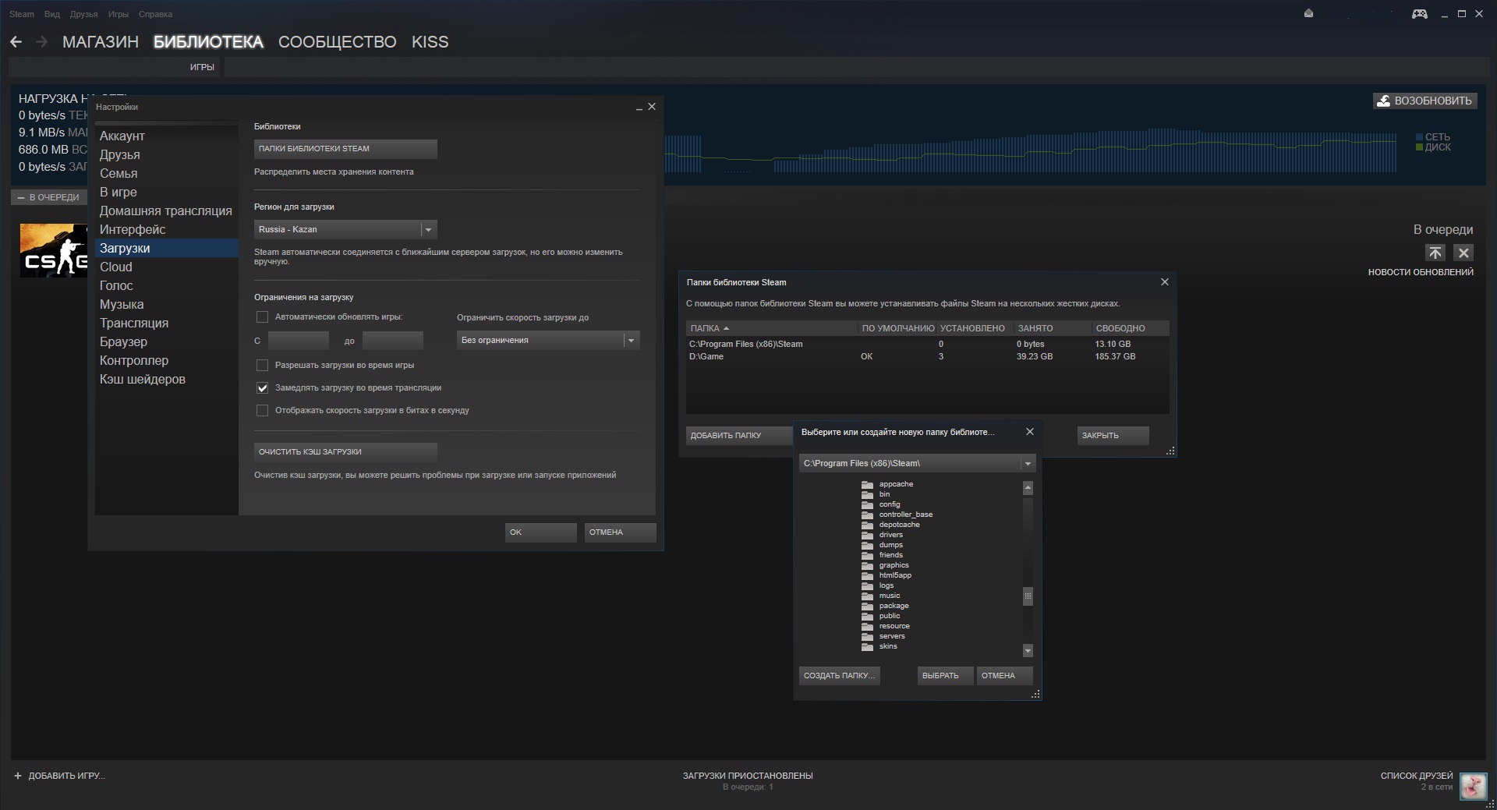The height and width of the screenshot is (810, 1497).
Task: Select the appcache folder icon
Action: click(x=867, y=484)
